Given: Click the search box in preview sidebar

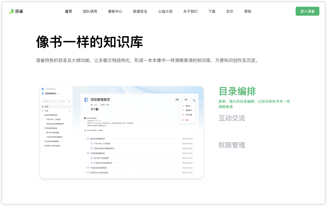Looking at the screenshot, I should point(54,101).
